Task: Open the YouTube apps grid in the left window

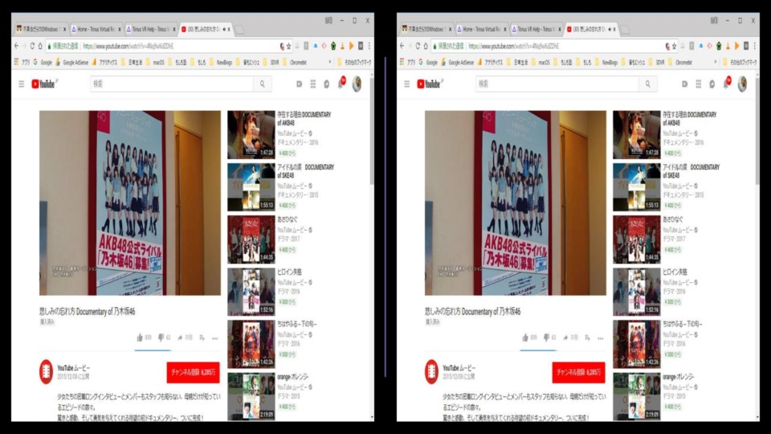Action: click(312, 84)
